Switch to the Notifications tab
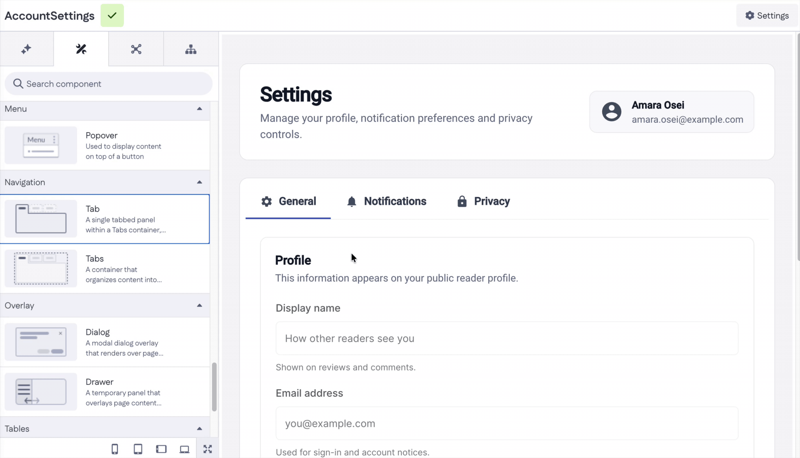The width and height of the screenshot is (800, 458). (x=386, y=201)
